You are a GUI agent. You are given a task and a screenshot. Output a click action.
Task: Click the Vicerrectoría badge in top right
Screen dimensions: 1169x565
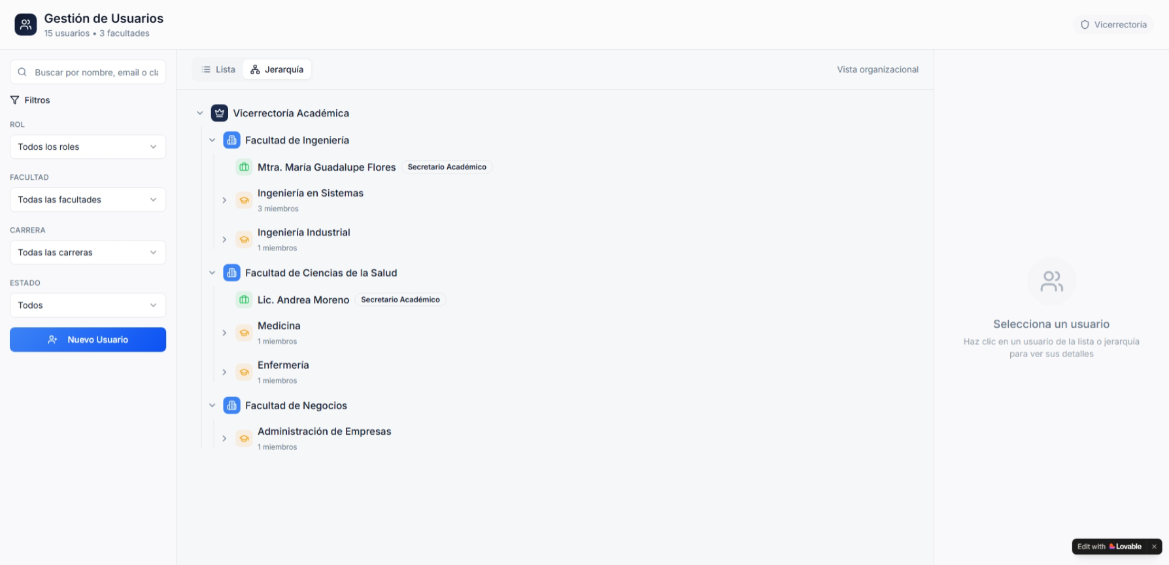coord(1113,25)
